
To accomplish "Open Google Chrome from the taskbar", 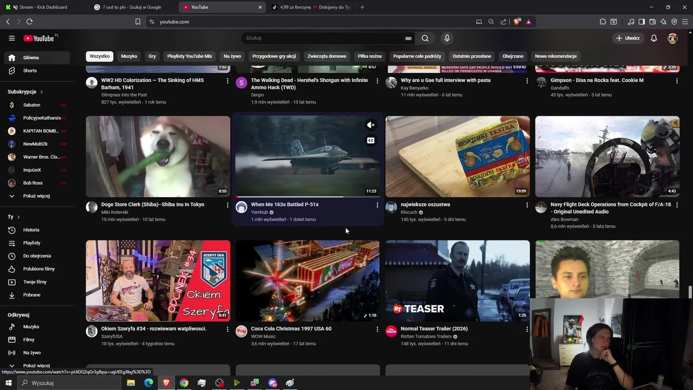I will [184, 383].
